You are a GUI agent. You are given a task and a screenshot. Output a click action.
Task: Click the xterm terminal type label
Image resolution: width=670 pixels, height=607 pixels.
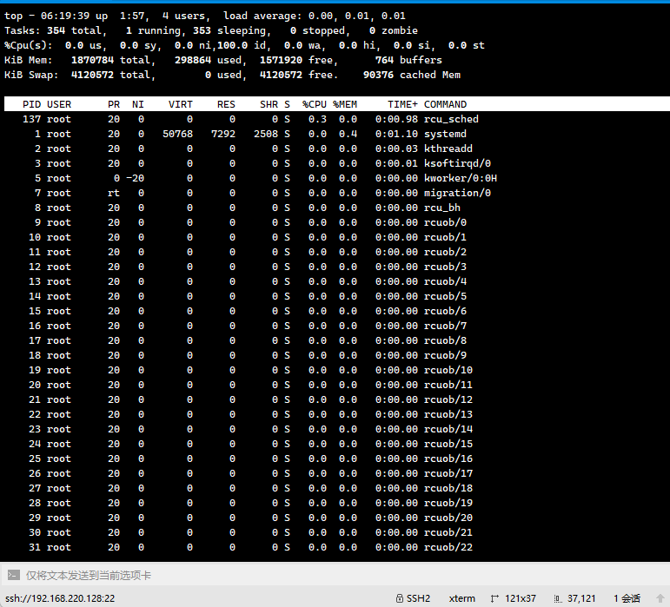461,598
